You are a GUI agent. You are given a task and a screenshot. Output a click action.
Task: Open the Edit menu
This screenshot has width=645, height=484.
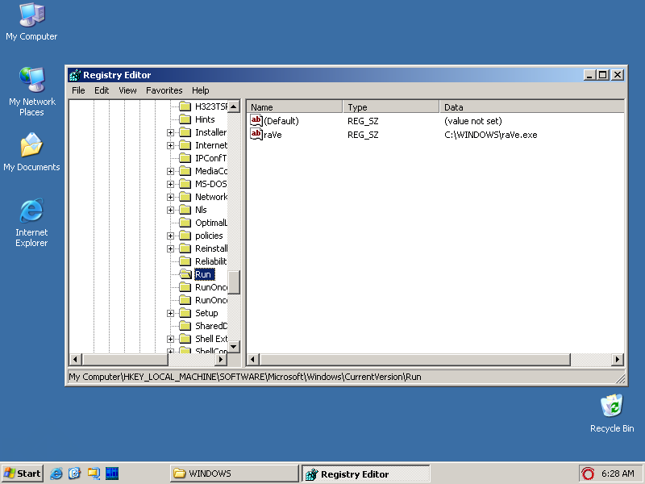click(x=102, y=90)
